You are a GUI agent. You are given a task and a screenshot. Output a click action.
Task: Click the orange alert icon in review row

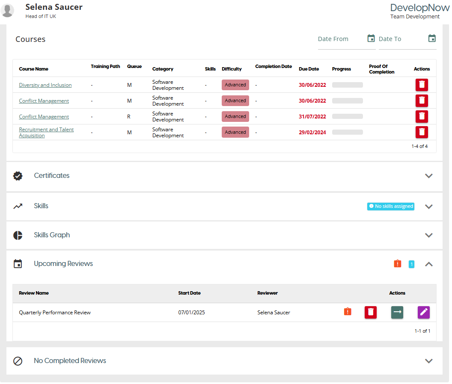[x=348, y=312]
